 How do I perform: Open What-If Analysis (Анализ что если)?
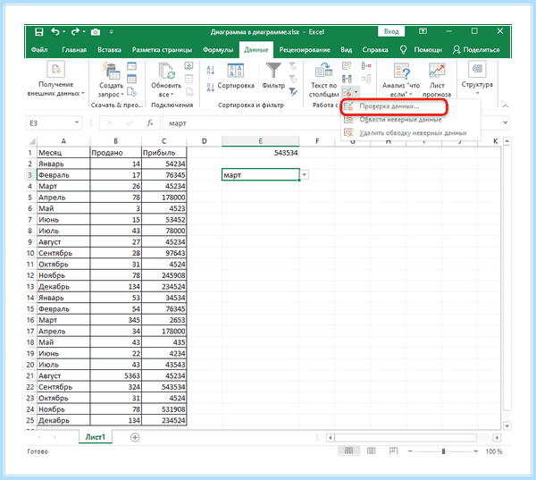401,80
